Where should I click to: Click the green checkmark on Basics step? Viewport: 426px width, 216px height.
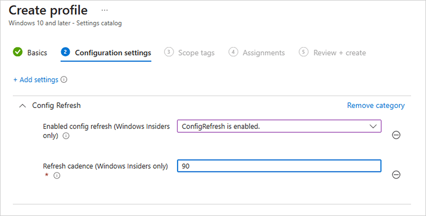point(18,52)
